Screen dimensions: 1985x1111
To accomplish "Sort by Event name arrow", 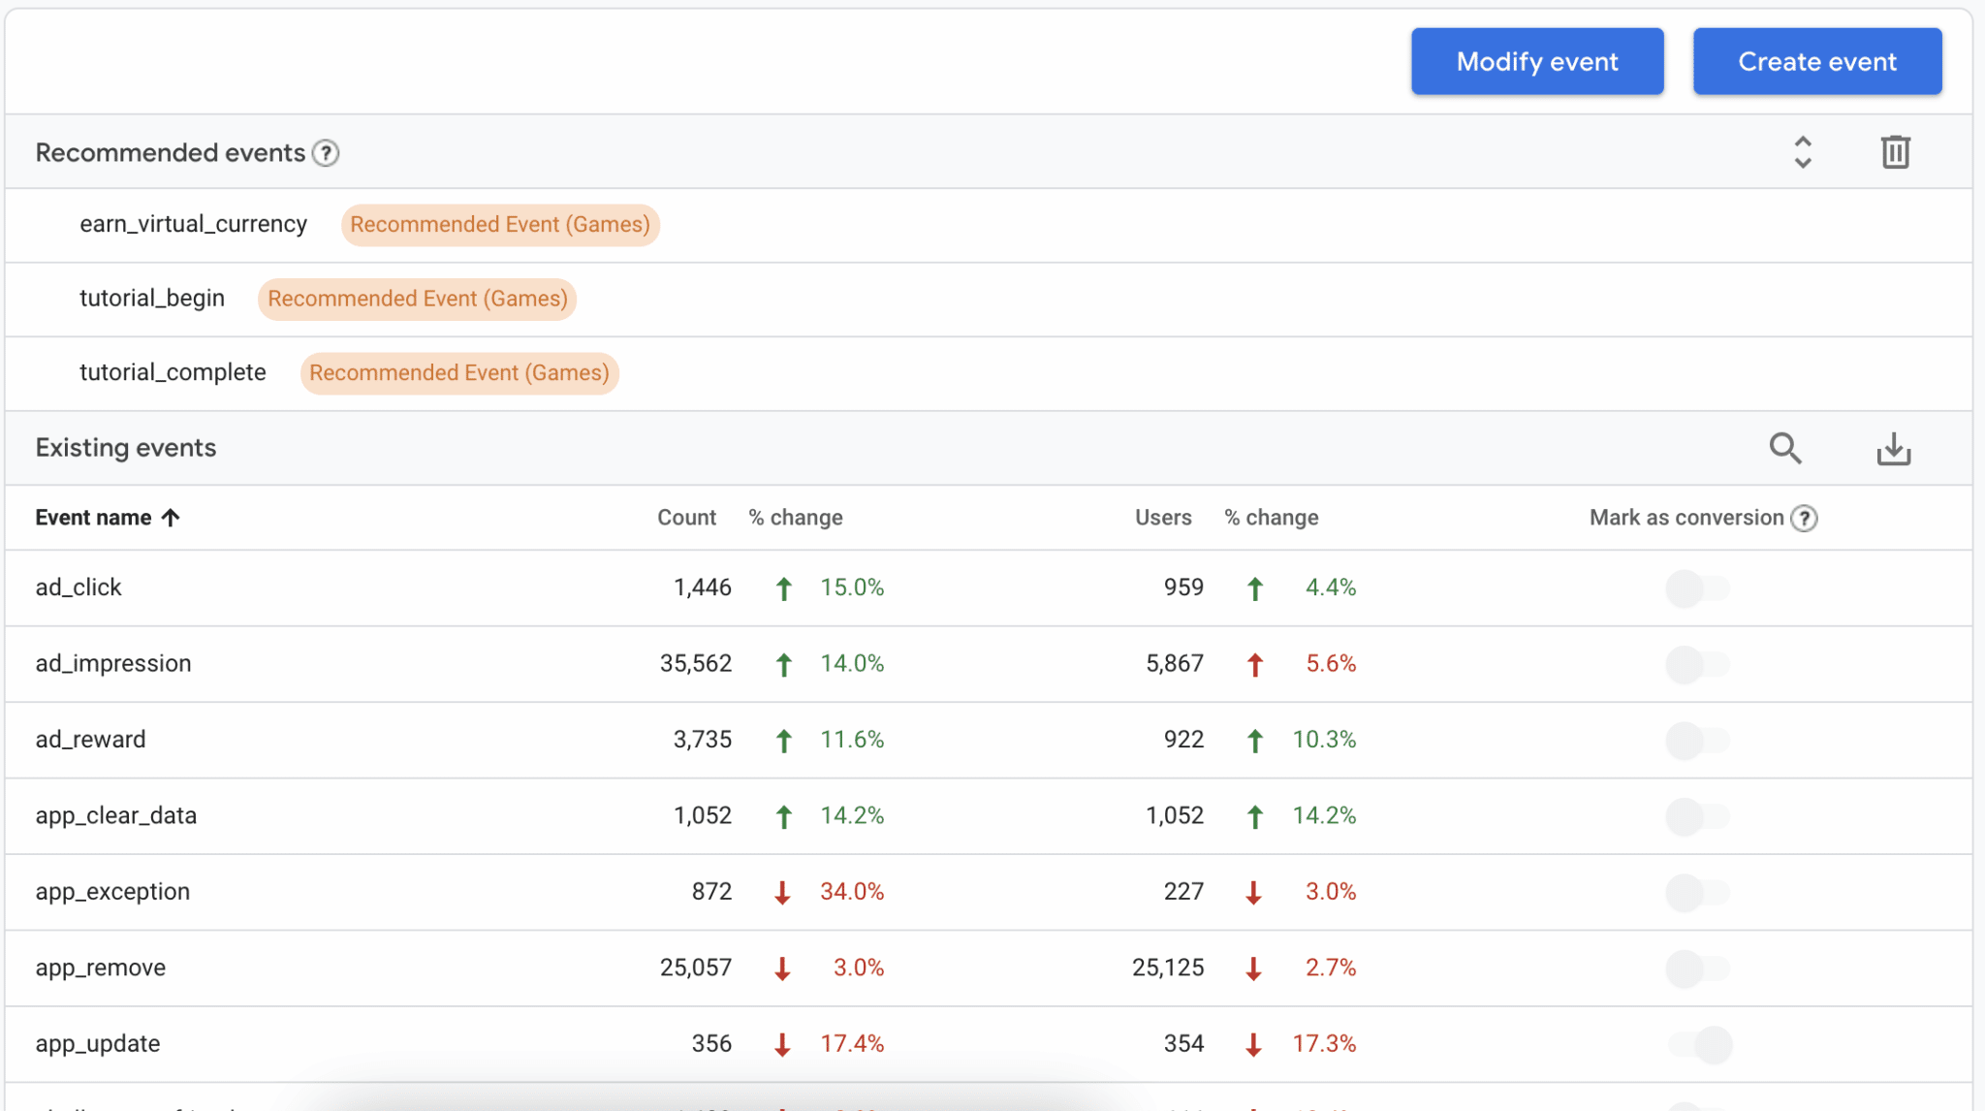I will pos(171,518).
